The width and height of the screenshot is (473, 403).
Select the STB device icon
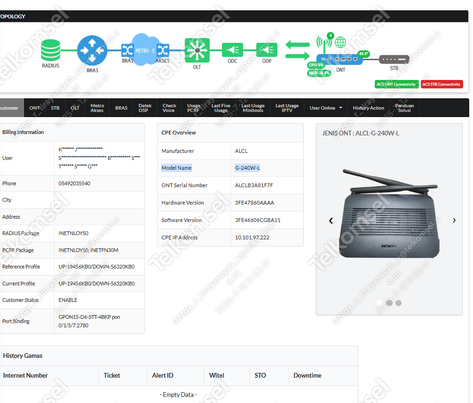click(394, 59)
